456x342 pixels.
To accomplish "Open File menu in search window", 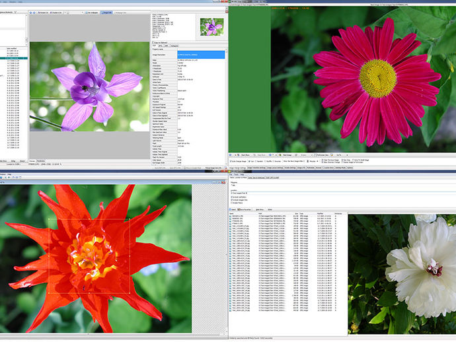I will [231, 174].
